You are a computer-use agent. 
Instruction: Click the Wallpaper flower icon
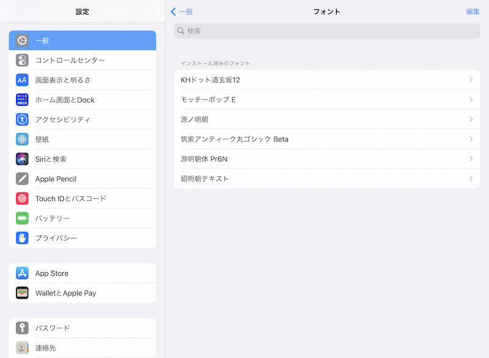coord(22,139)
